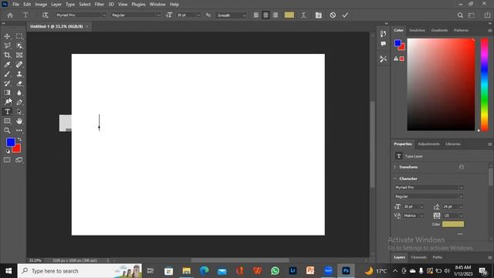Select the Rectangular Marquee tool
494x278 pixels.
(x=19, y=36)
